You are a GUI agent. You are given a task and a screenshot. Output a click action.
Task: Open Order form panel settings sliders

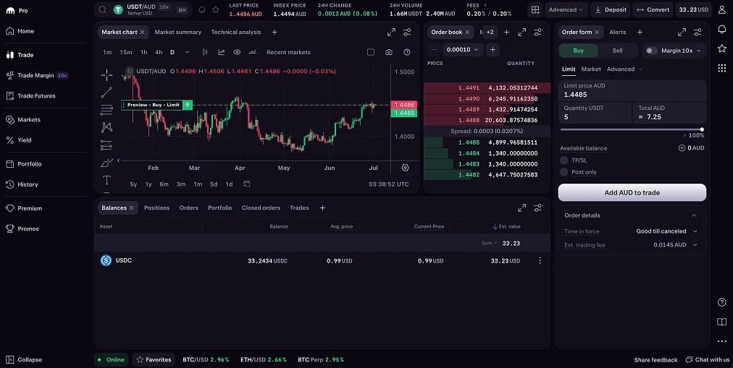tap(698, 33)
